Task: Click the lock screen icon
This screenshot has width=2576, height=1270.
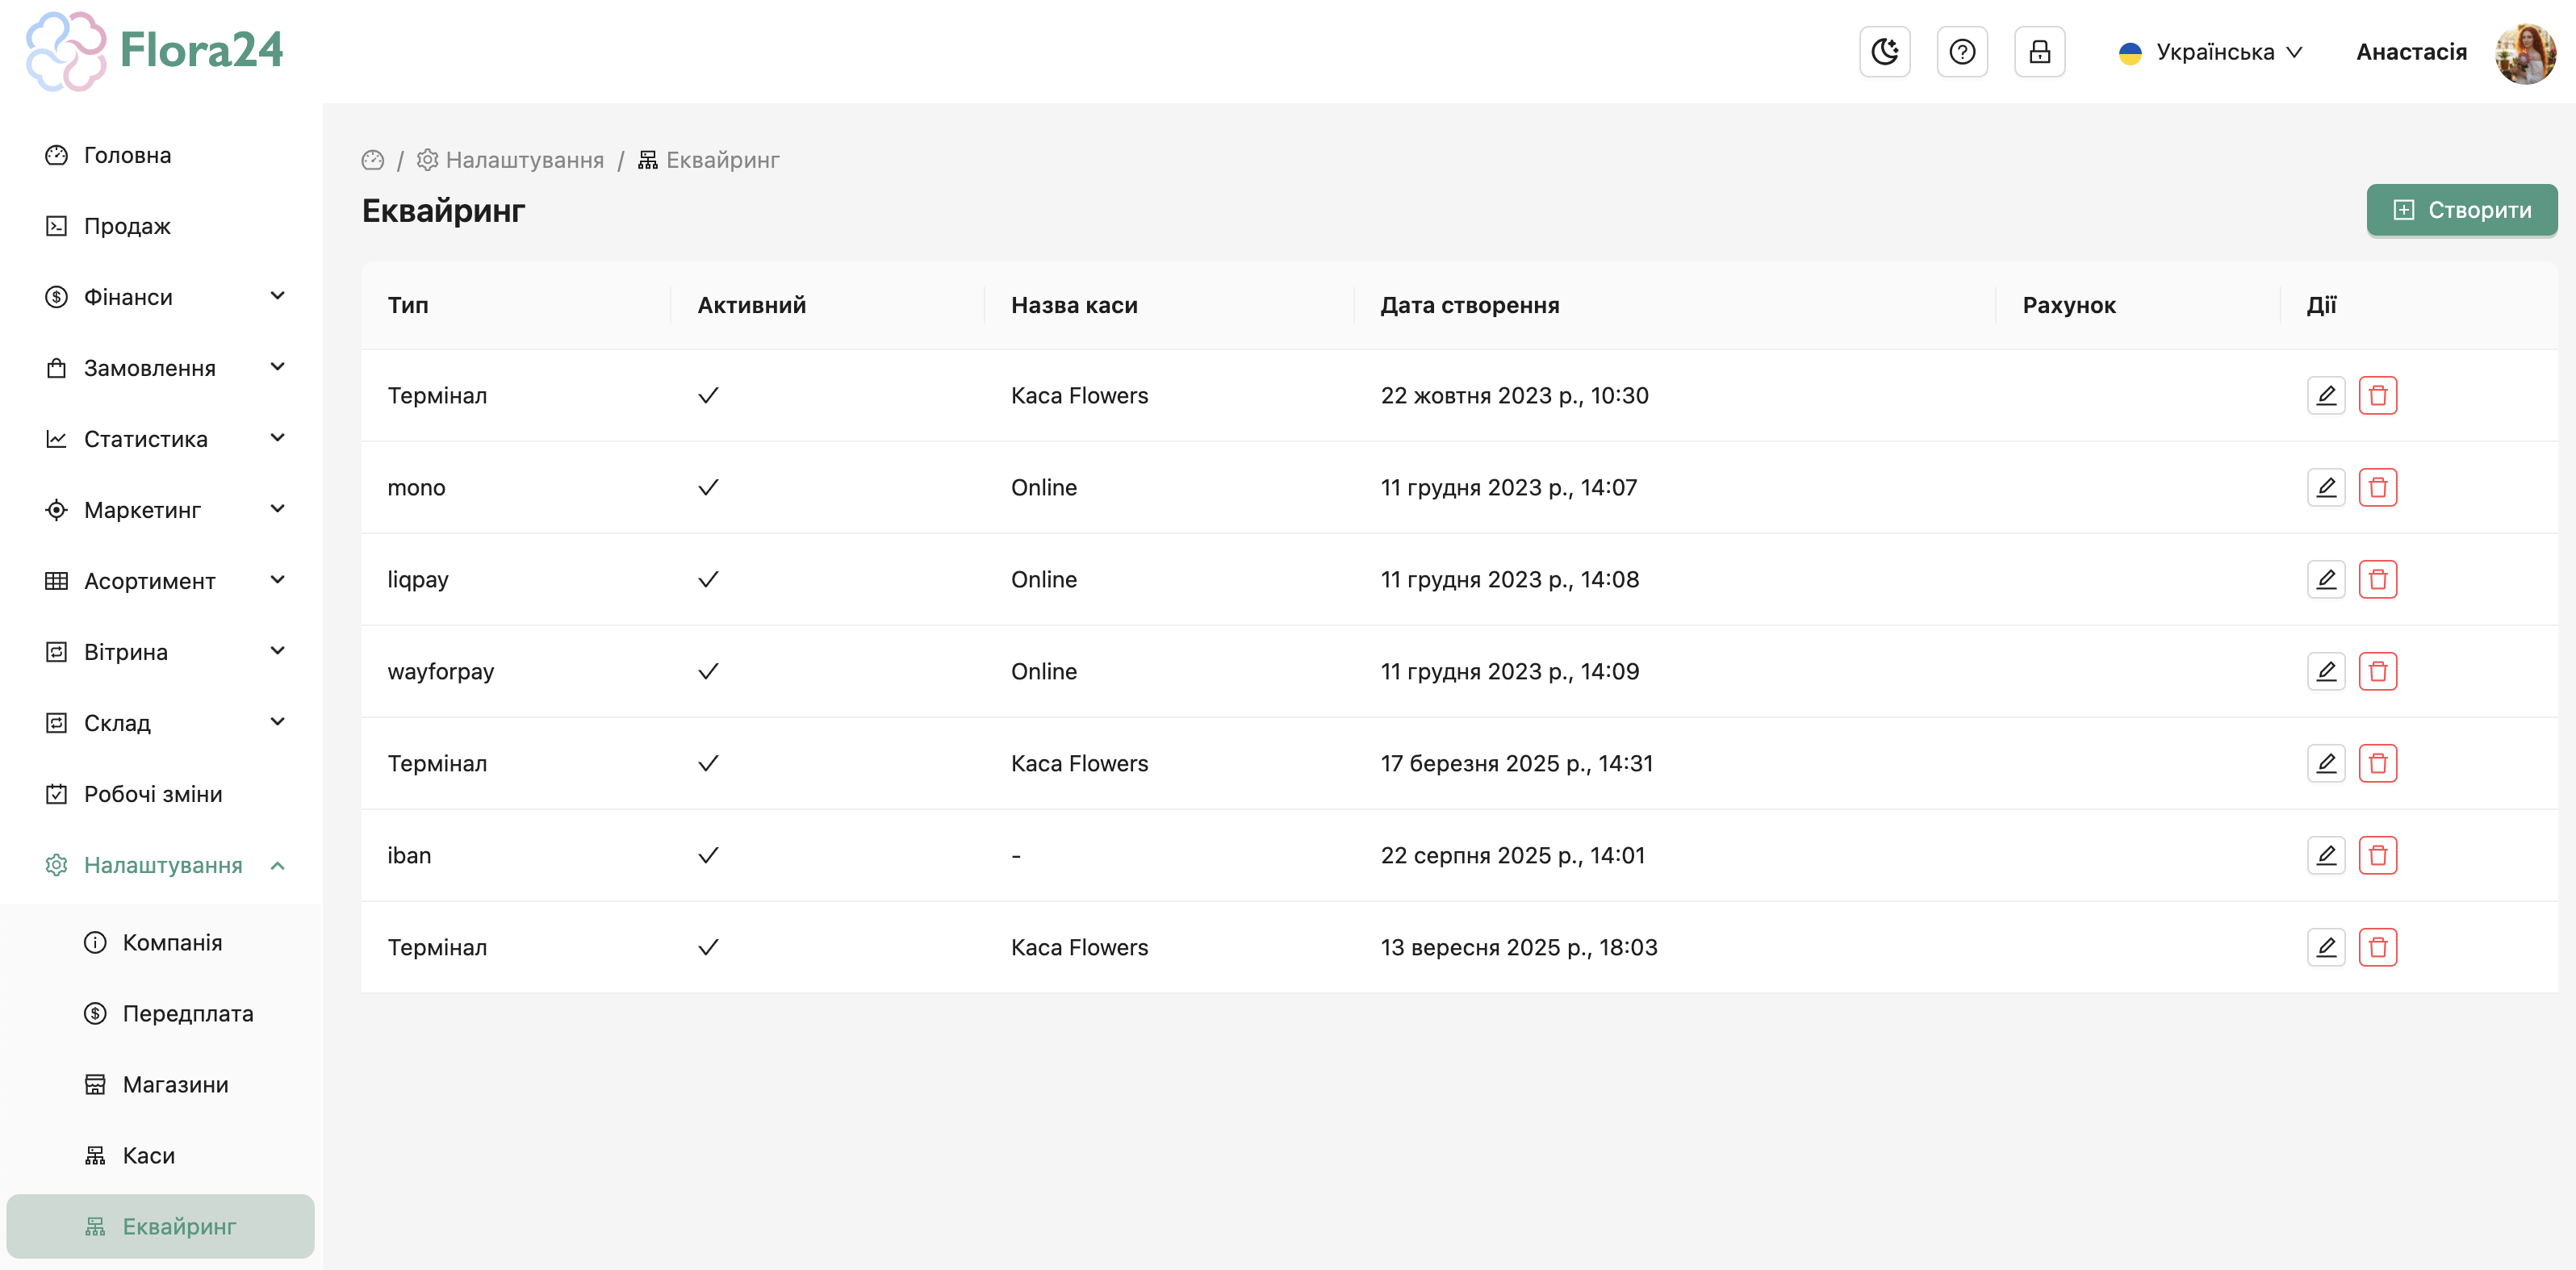Action: [x=2039, y=52]
